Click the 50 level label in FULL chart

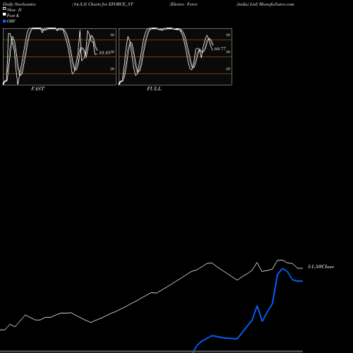[x=228, y=52]
